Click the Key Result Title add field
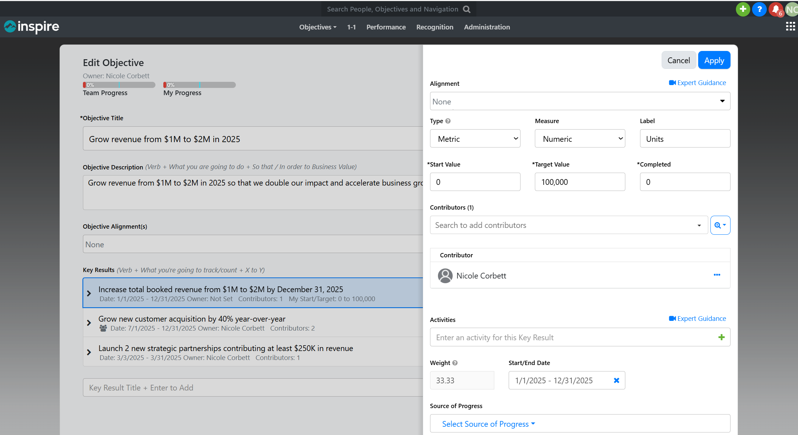This screenshot has width=798, height=435. [253, 388]
